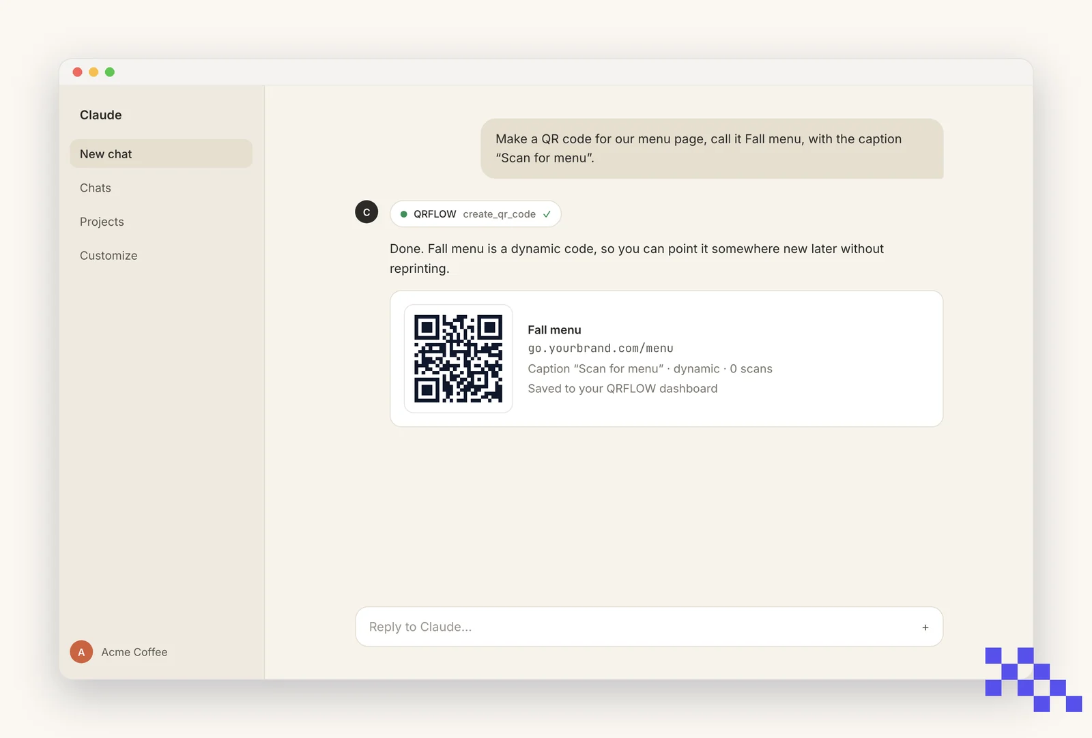
Task: Click the user message about QR code
Action: point(712,149)
